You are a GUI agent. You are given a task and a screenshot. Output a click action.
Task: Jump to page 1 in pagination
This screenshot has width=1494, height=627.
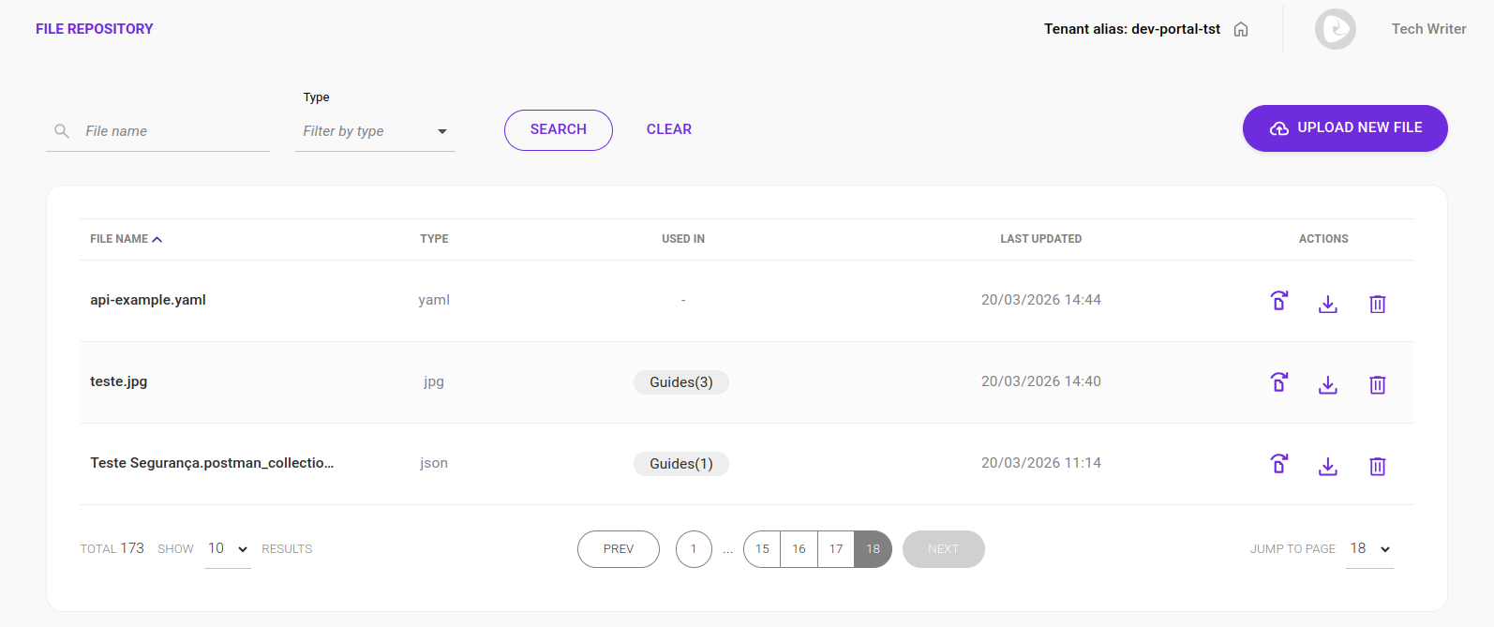point(694,549)
